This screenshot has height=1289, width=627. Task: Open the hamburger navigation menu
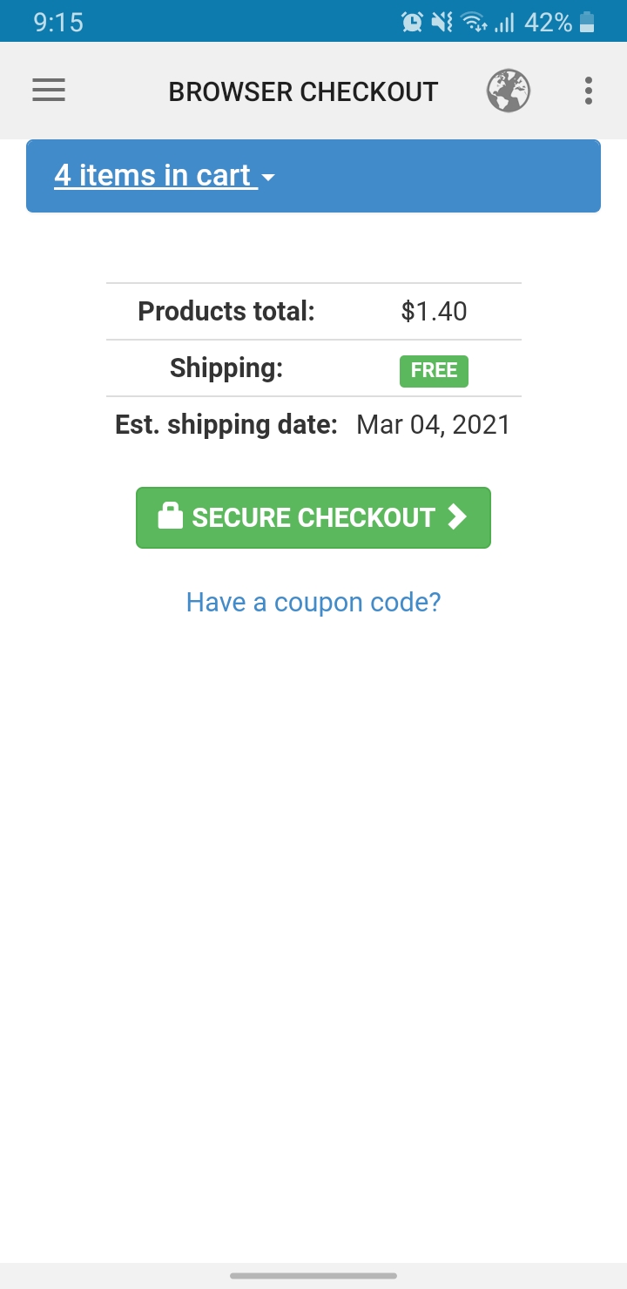coord(49,91)
